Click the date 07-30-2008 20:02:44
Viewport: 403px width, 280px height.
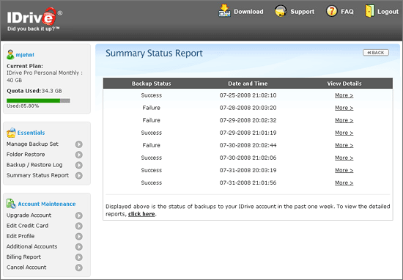click(248, 145)
